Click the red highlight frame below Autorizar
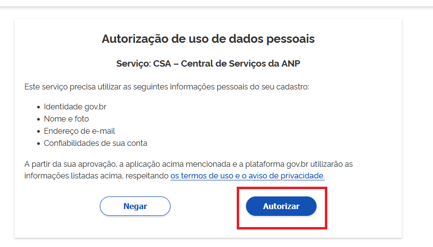This screenshot has height=247, width=433. tap(282, 228)
